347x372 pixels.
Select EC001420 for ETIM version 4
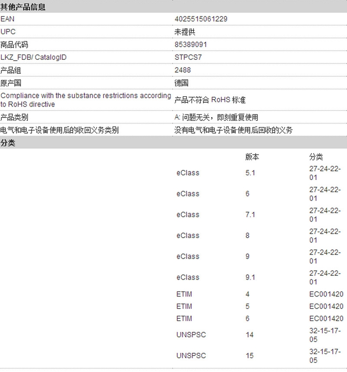326,294
